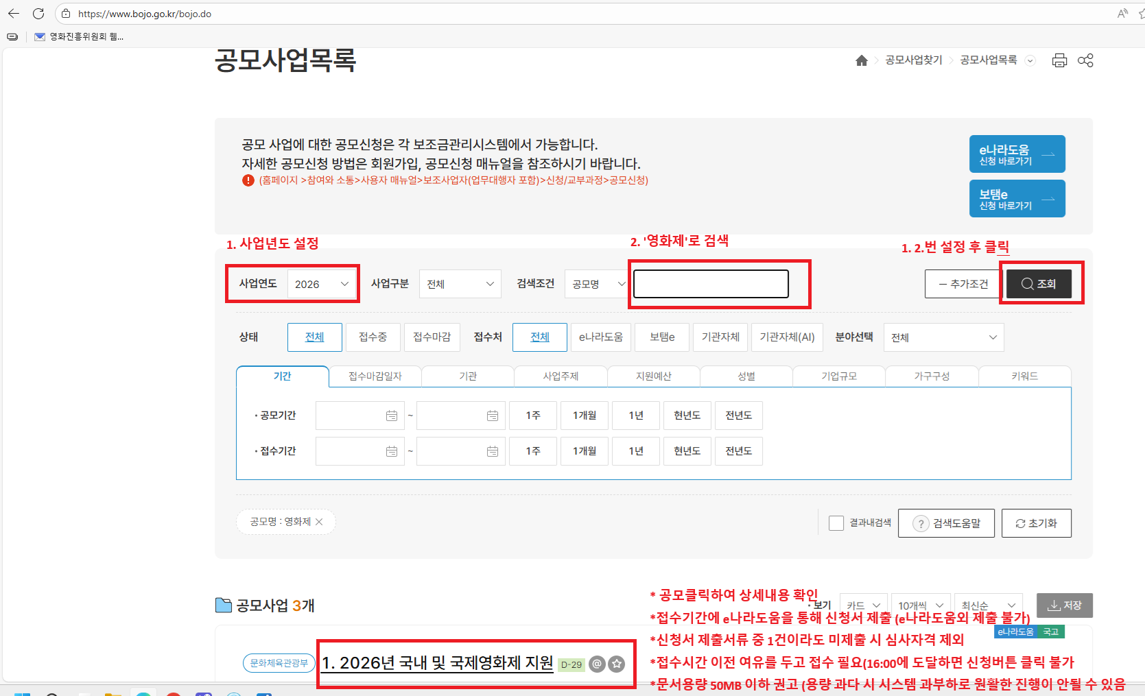This screenshot has height=696, width=1145.
Task: Open 2026년 국내 및 국제영화제 지원 link
Action: click(x=437, y=663)
